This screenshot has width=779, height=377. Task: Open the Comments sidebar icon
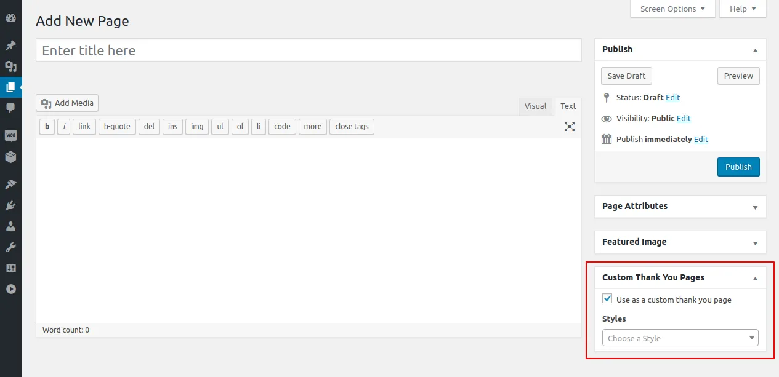coord(10,108)
